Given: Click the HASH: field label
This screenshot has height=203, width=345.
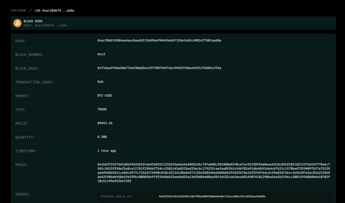Looking at the screenshot, I should tap(21, 41).
